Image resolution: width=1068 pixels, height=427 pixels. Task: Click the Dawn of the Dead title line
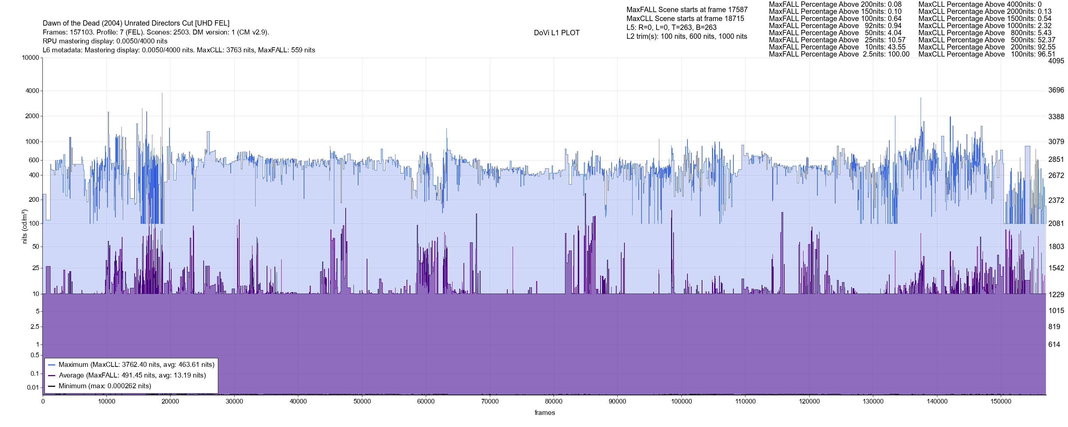pyautogui.click(x=136, y=23)
